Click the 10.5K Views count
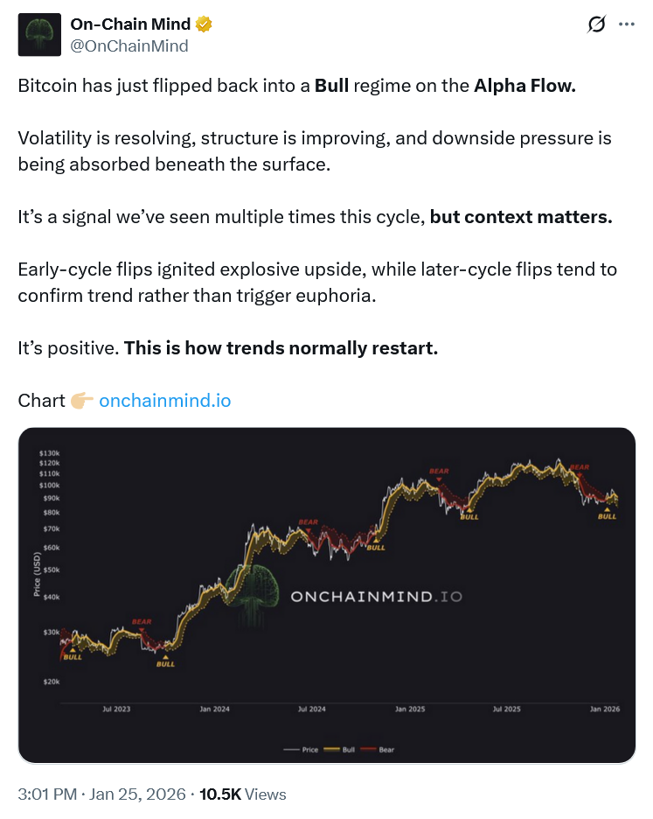 (x=243, y=794)
